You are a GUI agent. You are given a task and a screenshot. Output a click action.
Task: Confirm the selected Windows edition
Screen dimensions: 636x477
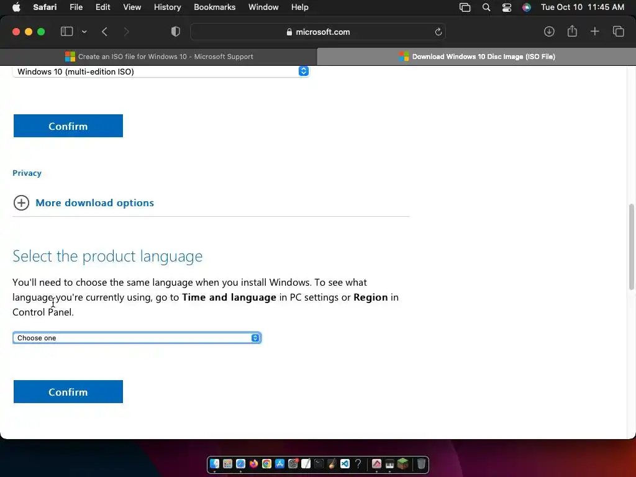click(x=68, y=125)
